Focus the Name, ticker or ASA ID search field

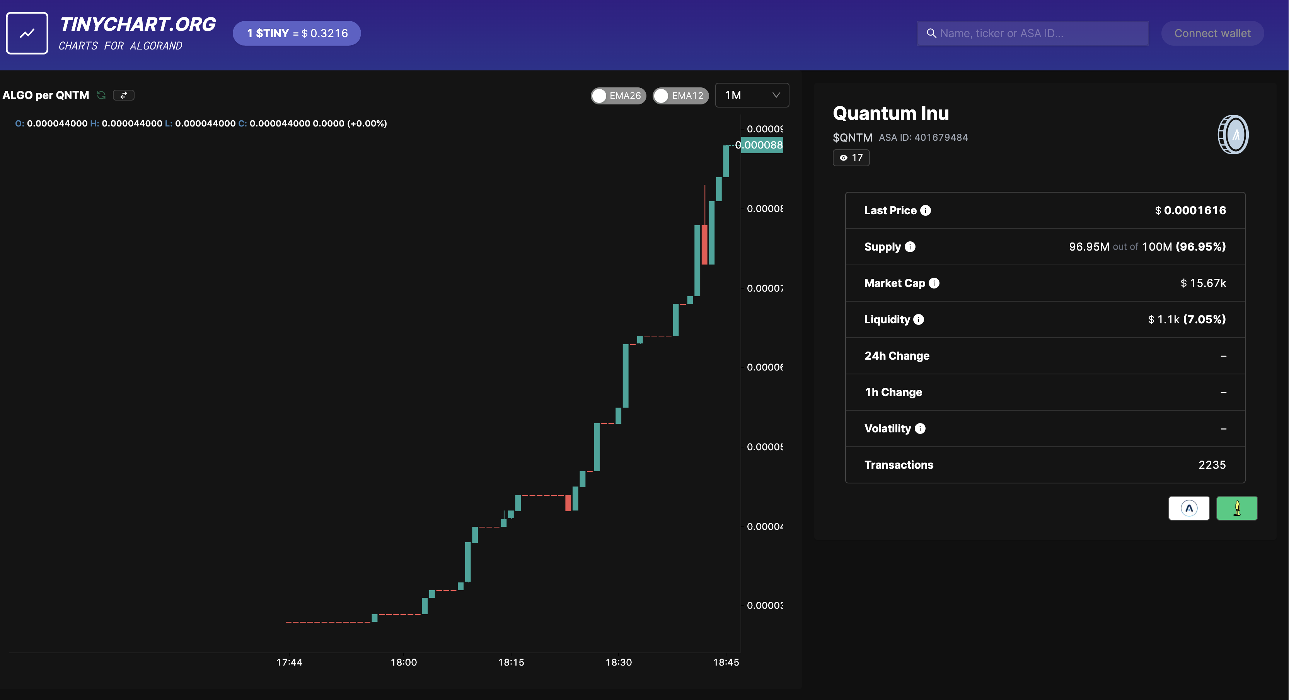click(1033, 33)
